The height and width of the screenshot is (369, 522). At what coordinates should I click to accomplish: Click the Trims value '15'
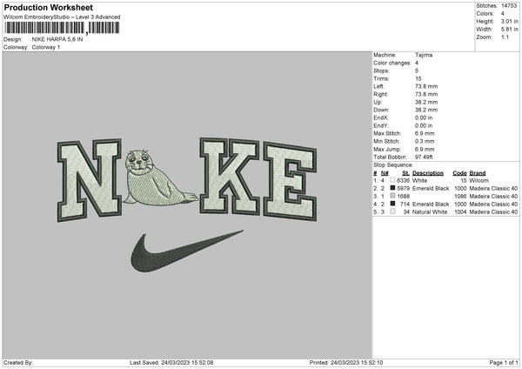pyautogui.click(x=418, y=78)
